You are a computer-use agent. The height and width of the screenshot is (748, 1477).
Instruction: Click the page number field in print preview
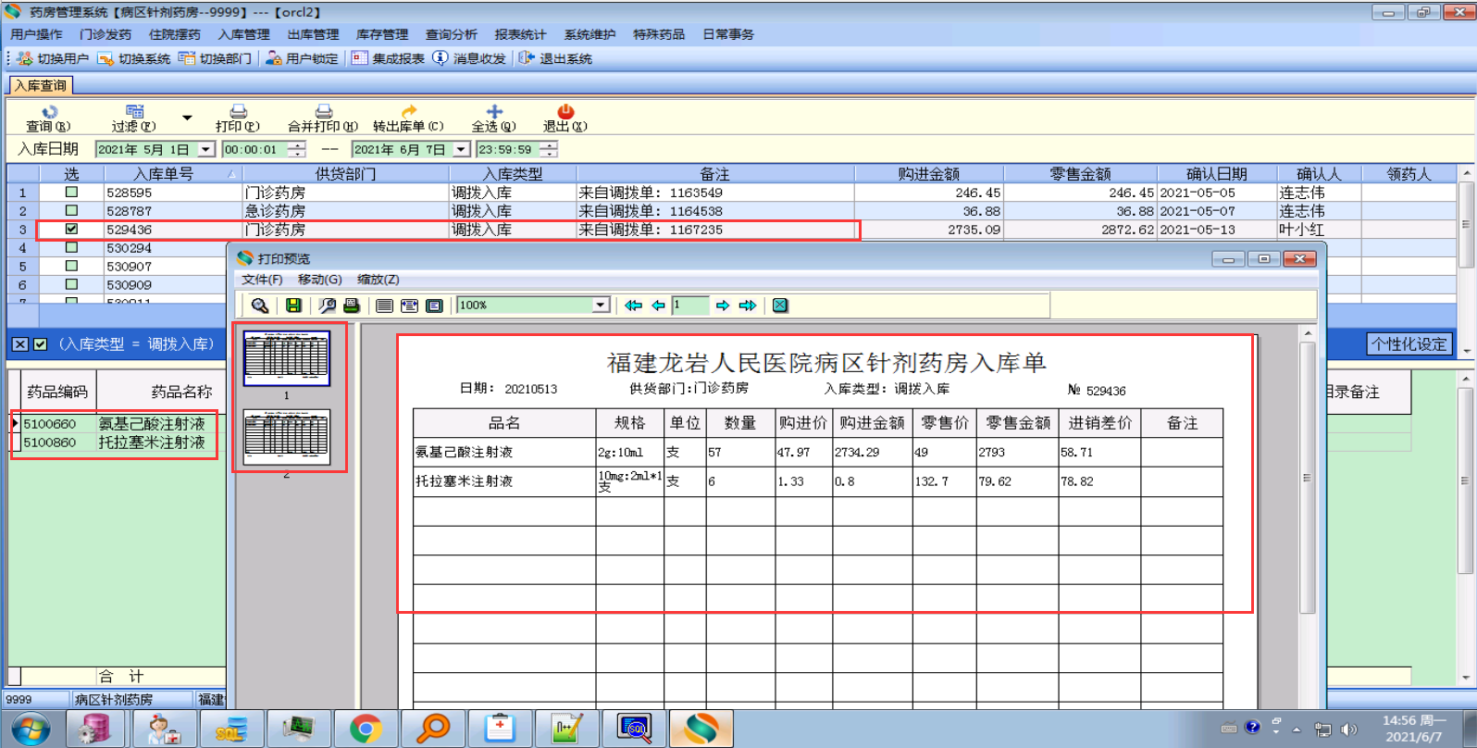(690, 305)
